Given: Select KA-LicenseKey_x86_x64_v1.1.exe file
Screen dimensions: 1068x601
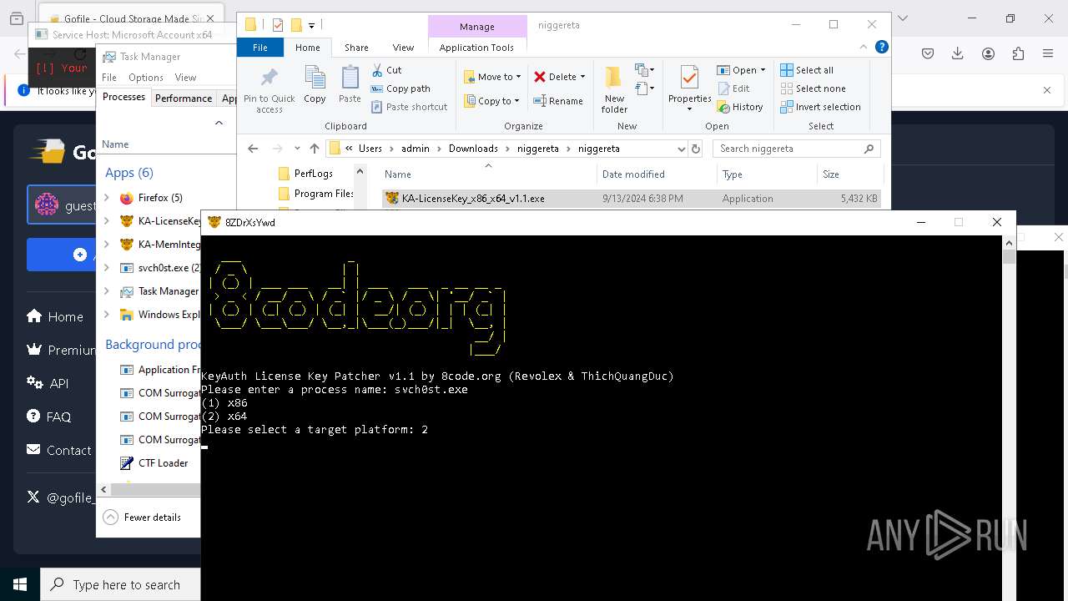Looking at the screenshot, I should coord(631,199).
